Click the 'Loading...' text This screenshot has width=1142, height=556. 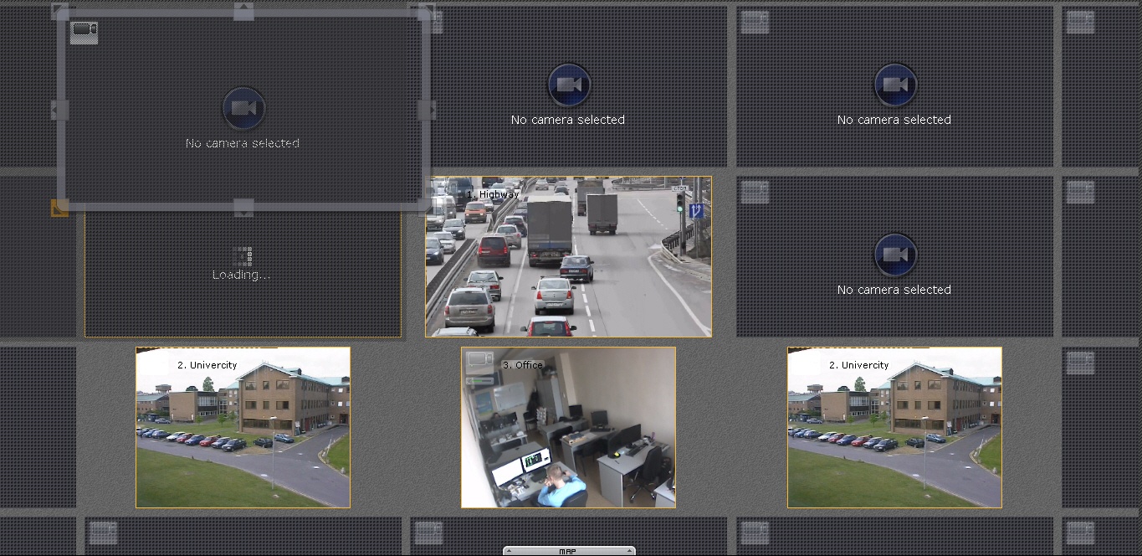(241, 275)
